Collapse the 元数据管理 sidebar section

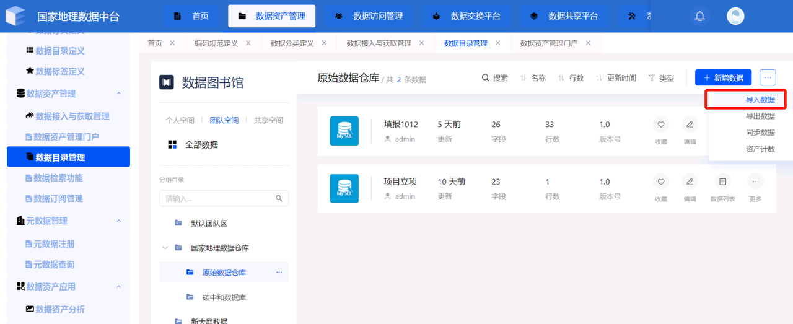[x=118, y=221]
